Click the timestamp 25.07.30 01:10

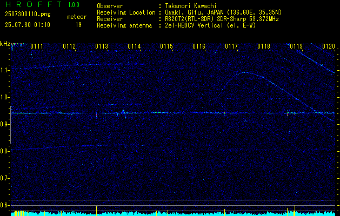28,25
